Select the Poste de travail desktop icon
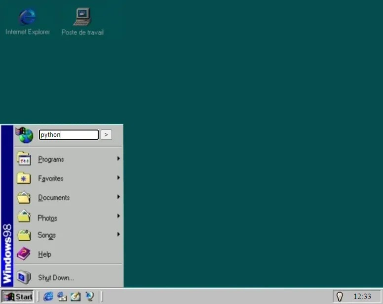This screenshot has width=383, height=304. click(82, 17)
